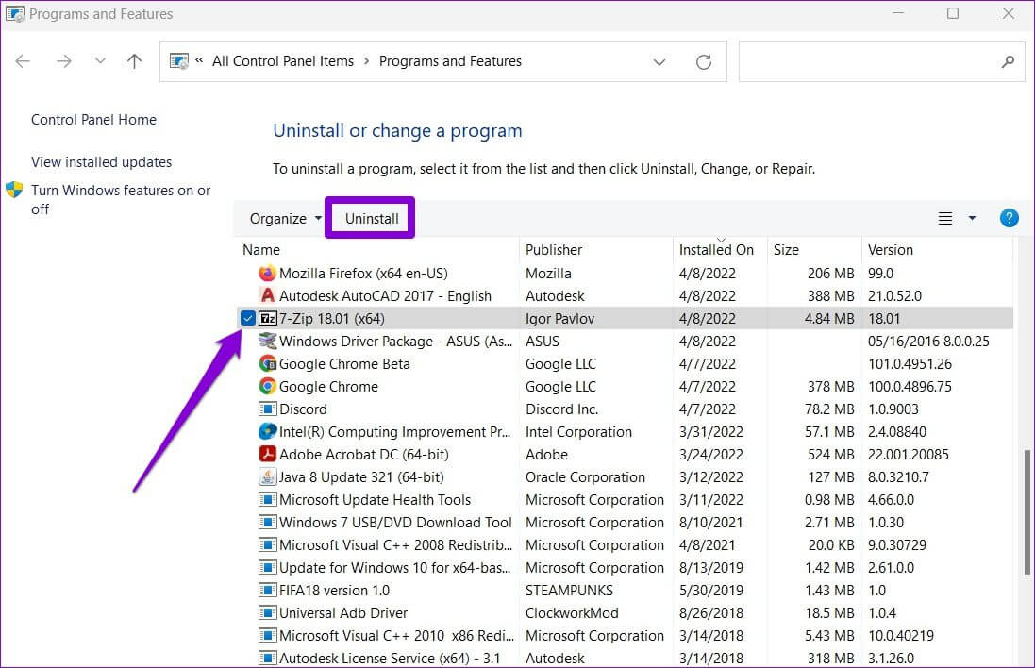Click the Update for Windows 10 x64 icon

click(267, 568)
